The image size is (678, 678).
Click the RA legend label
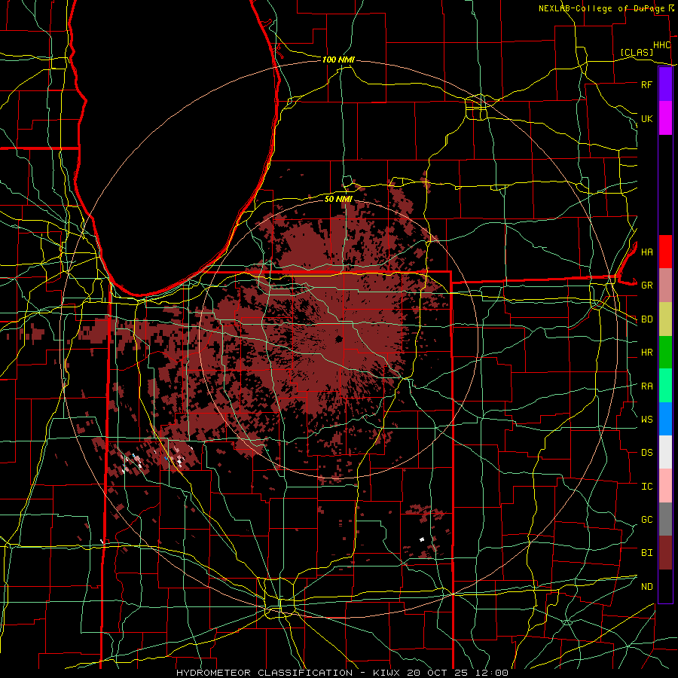pos(646,386)
